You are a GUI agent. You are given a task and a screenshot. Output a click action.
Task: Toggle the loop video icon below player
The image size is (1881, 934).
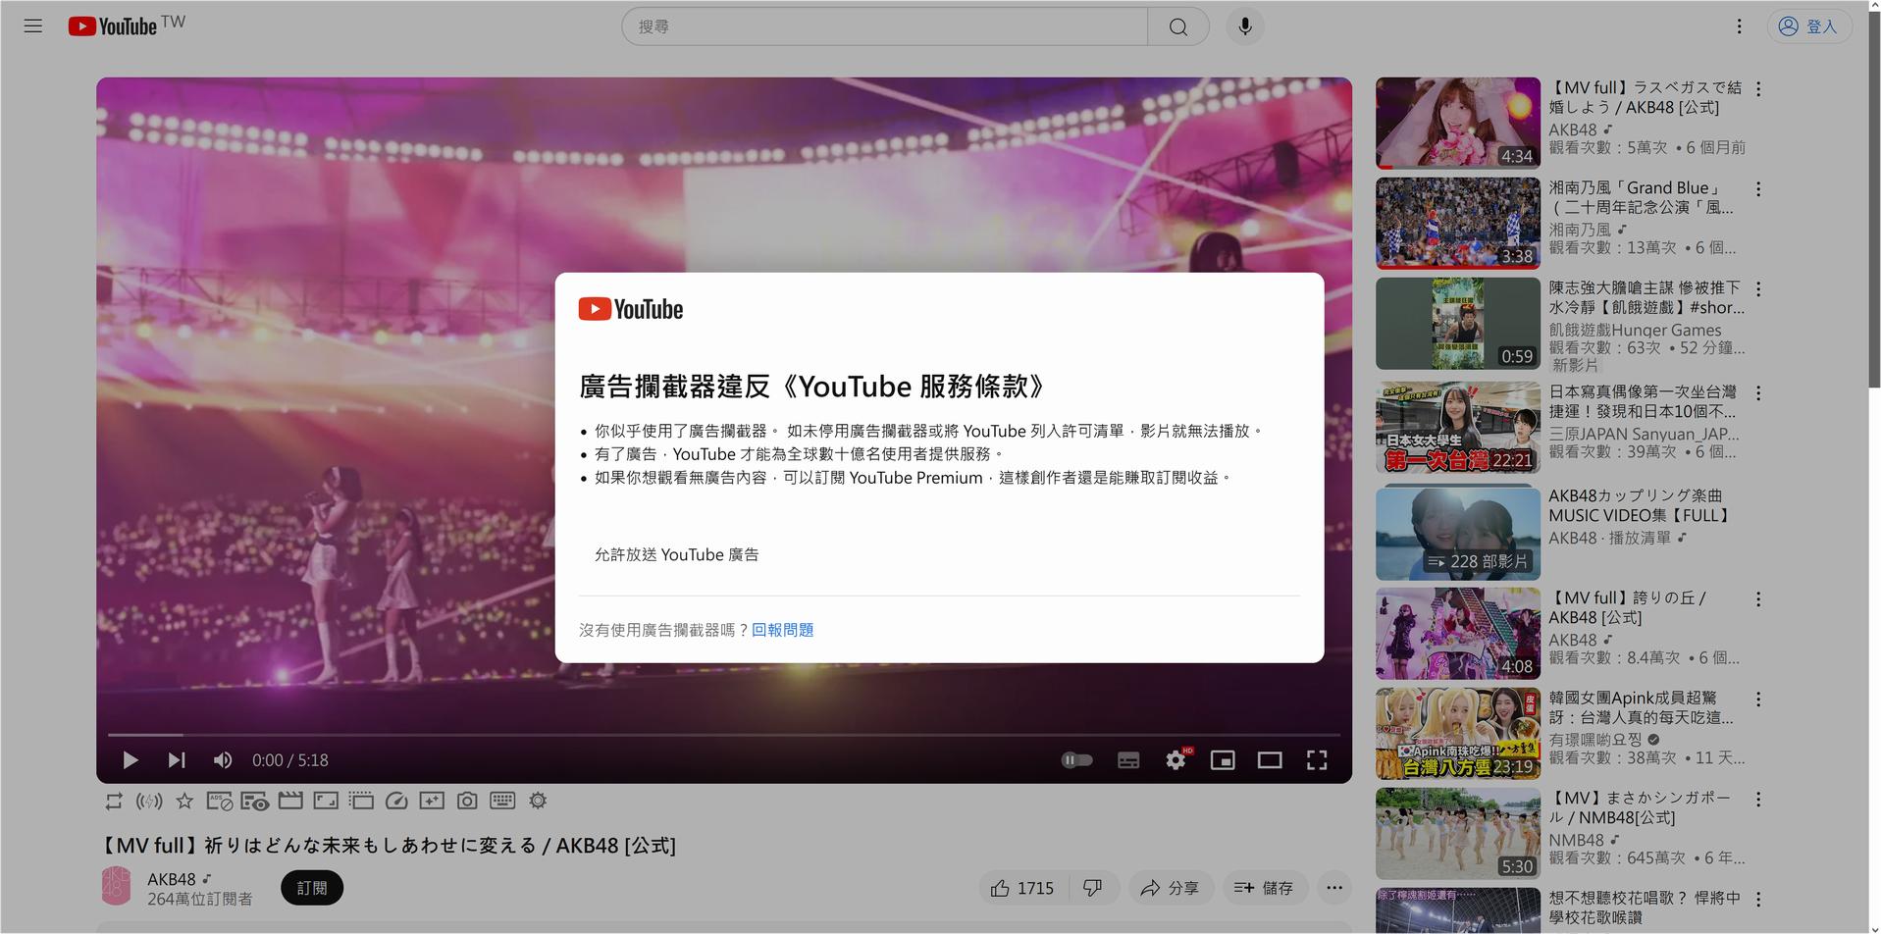pos(114,802)
